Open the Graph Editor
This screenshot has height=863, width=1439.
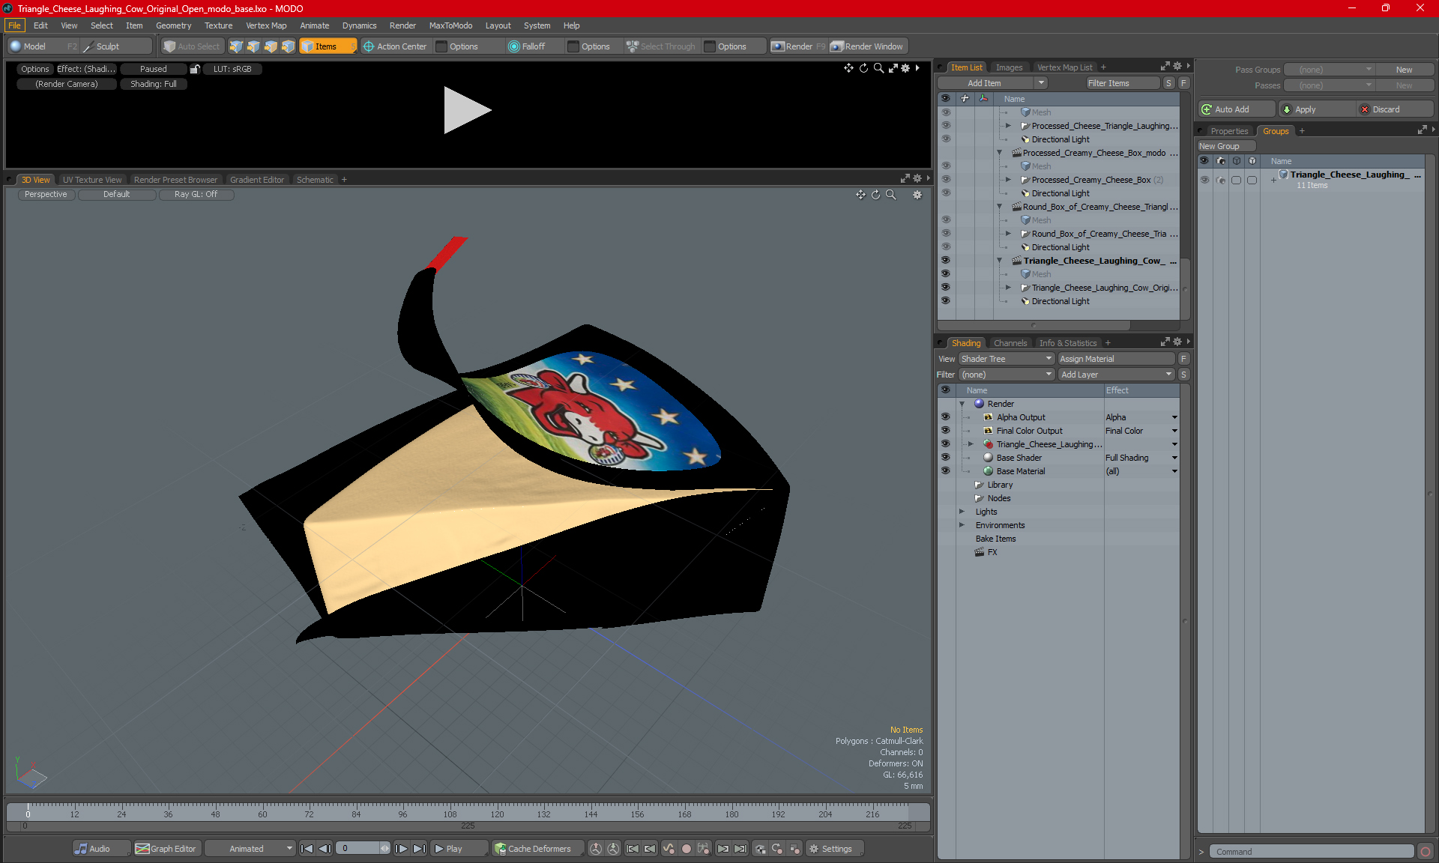166,849
